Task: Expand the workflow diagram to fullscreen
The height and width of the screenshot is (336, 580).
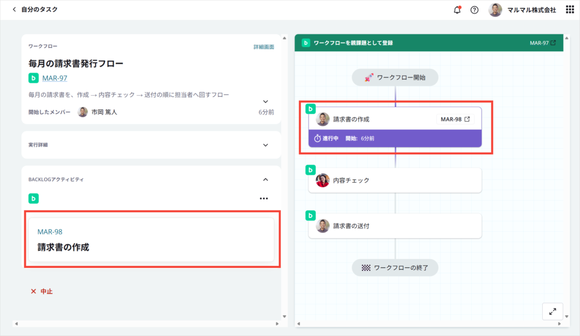Action: point(552,312)
